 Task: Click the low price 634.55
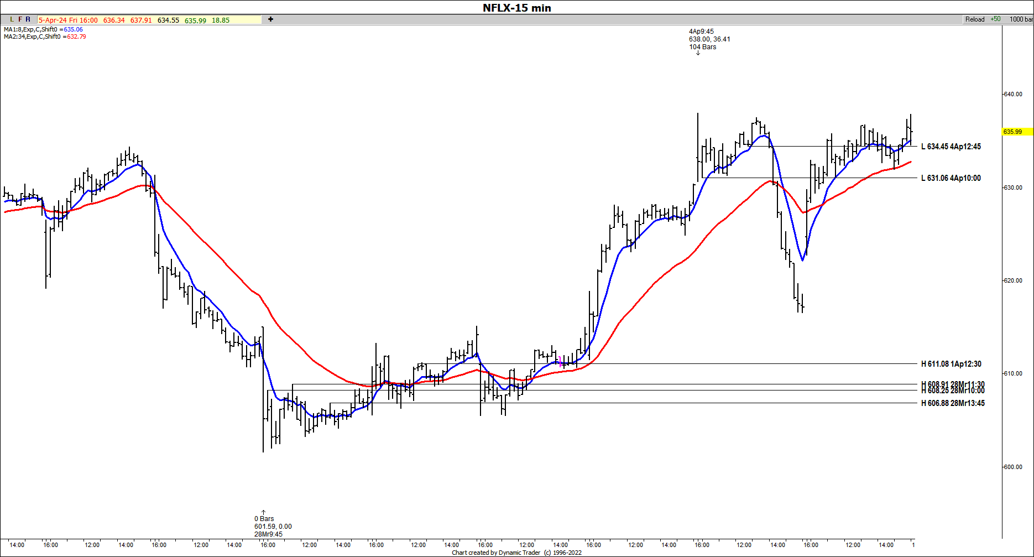coord(168,20)
